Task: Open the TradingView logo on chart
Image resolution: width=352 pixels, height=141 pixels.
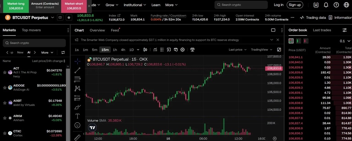Action: (x=92, y=128)
